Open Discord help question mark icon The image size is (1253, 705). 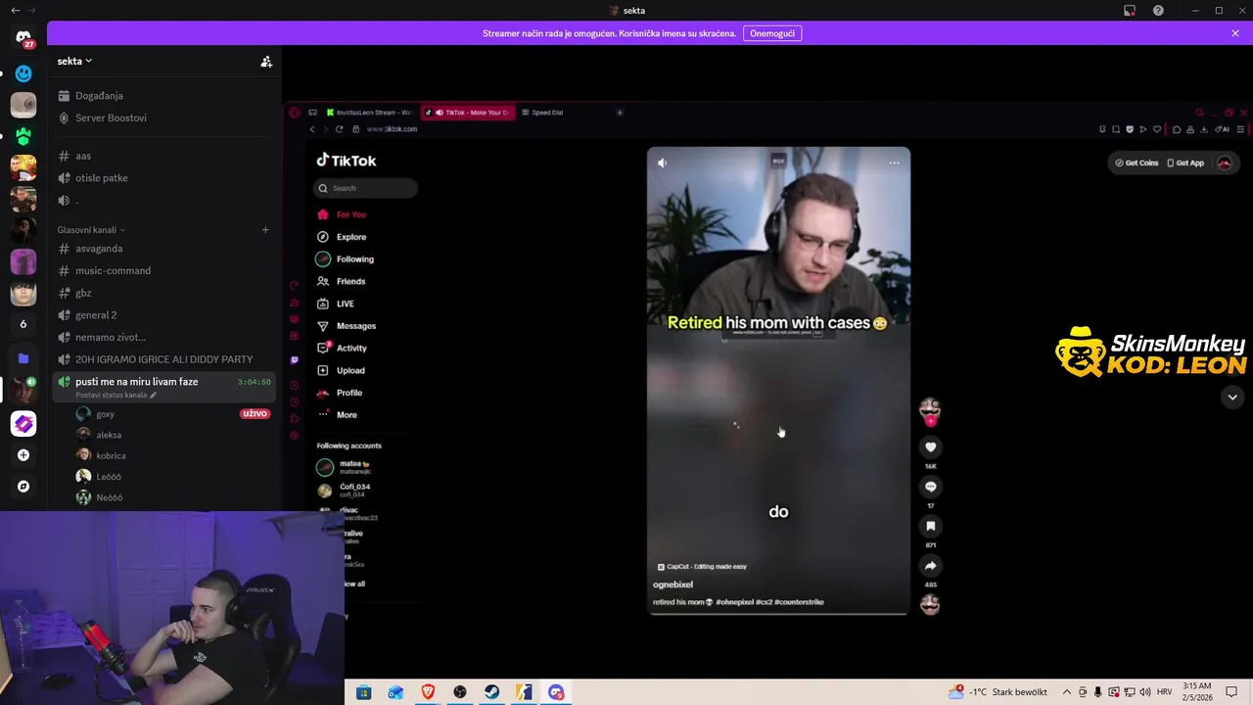[1158, 11]
